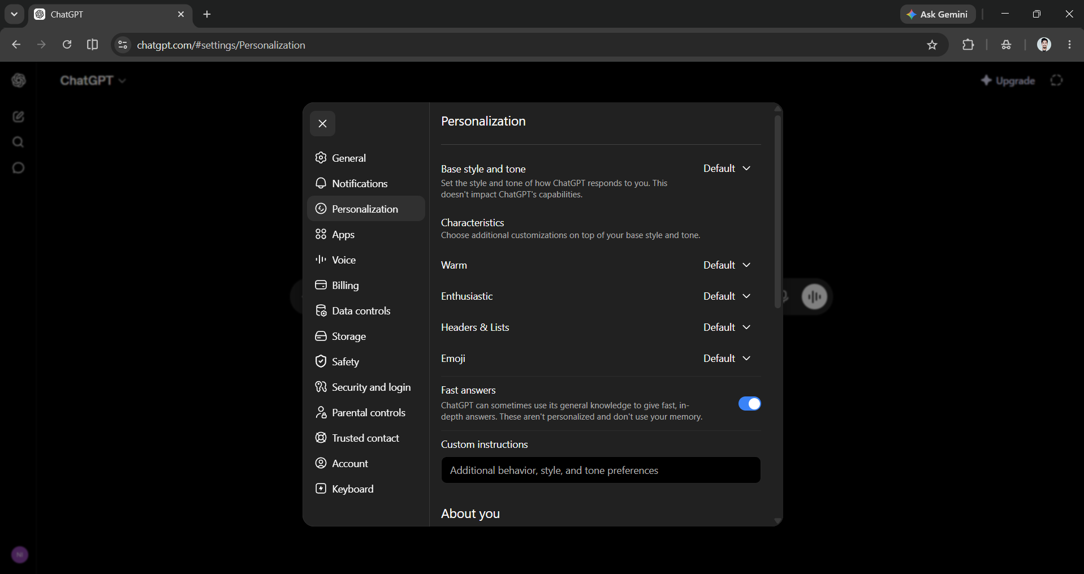Click the Upgrade plan button

click(1008, 80)
